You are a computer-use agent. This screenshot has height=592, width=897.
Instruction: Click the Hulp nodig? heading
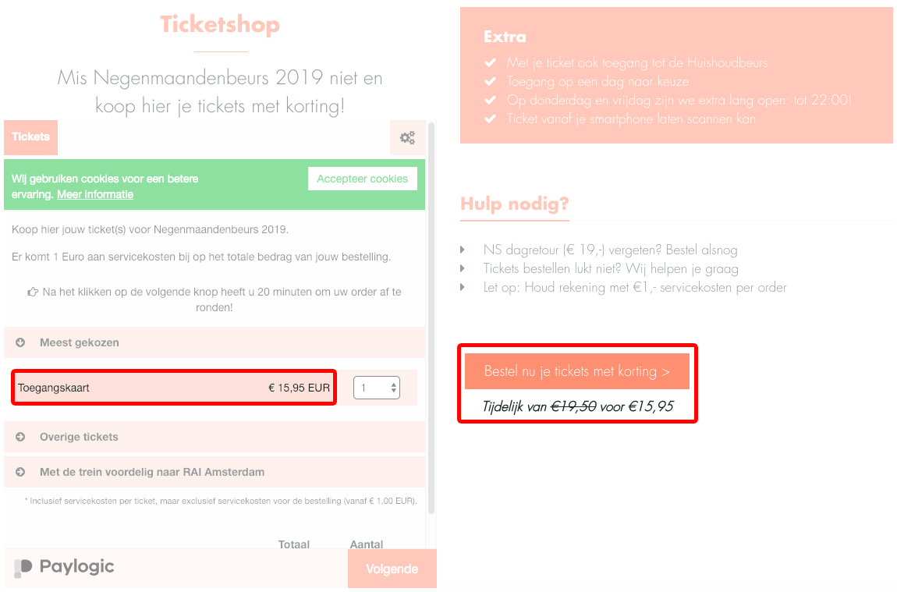(514, 204)
